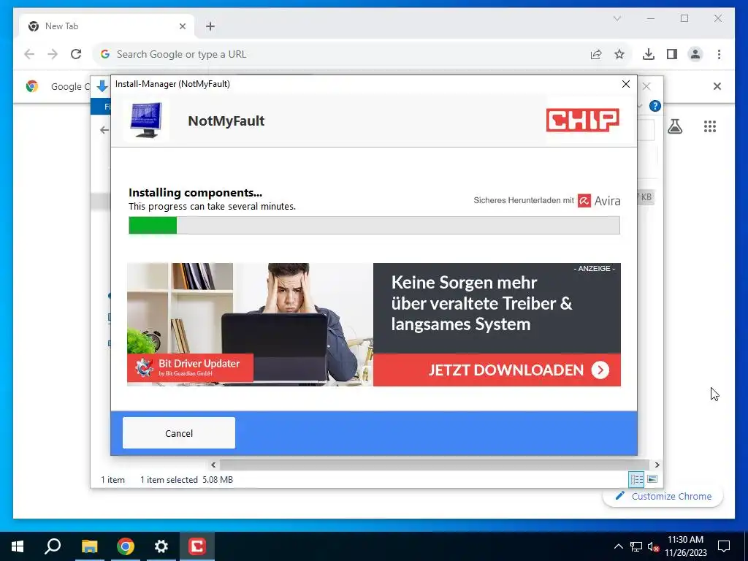This screenshot has height=561, width=748.
Task: Open Chrome profile avatar button
Action: (x=695, y=54)
